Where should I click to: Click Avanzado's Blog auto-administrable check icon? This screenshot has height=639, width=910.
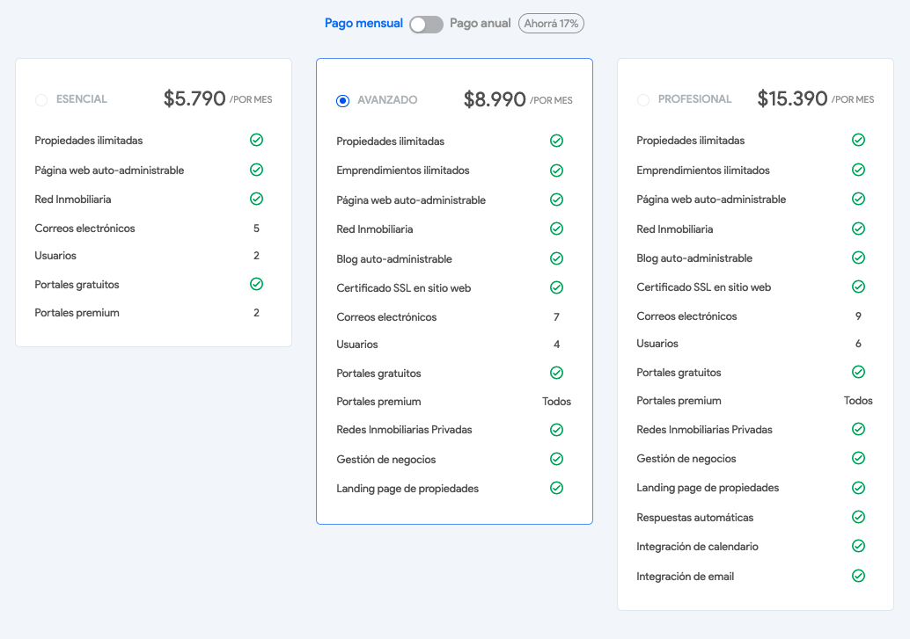coord(556,258)
